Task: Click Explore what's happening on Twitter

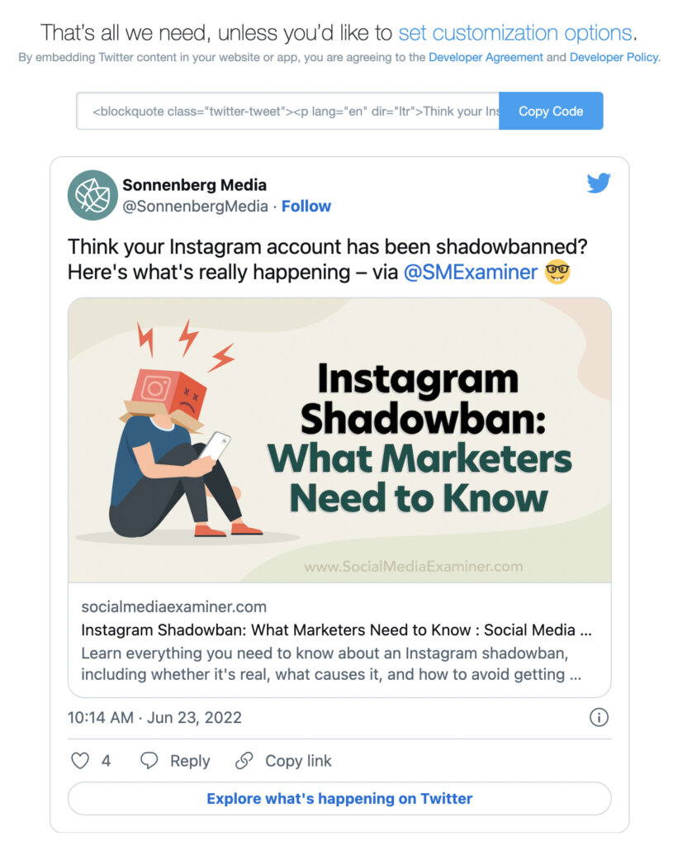Action: pos(338,798)
